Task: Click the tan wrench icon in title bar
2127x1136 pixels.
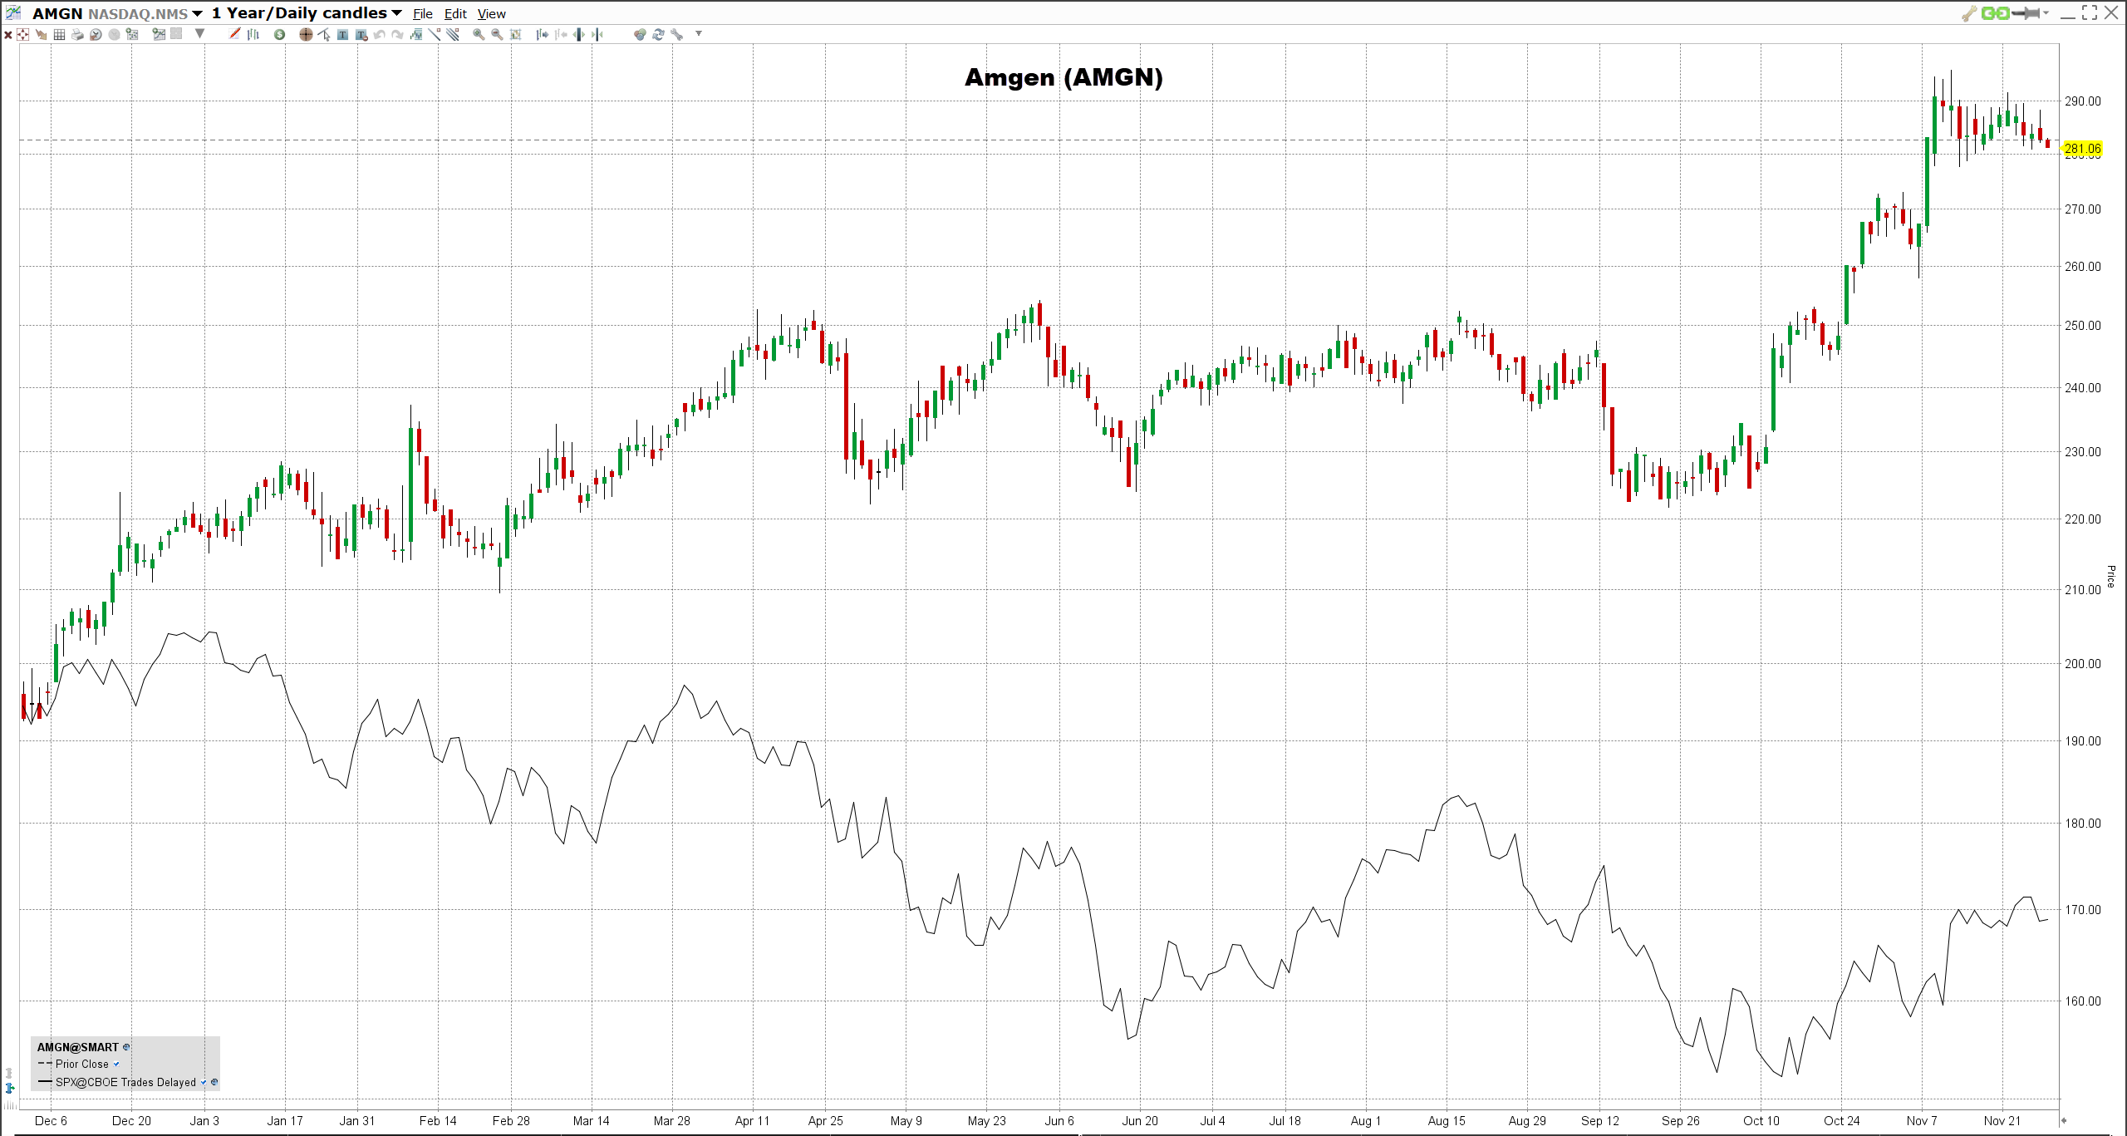Action: (1970, 13)
